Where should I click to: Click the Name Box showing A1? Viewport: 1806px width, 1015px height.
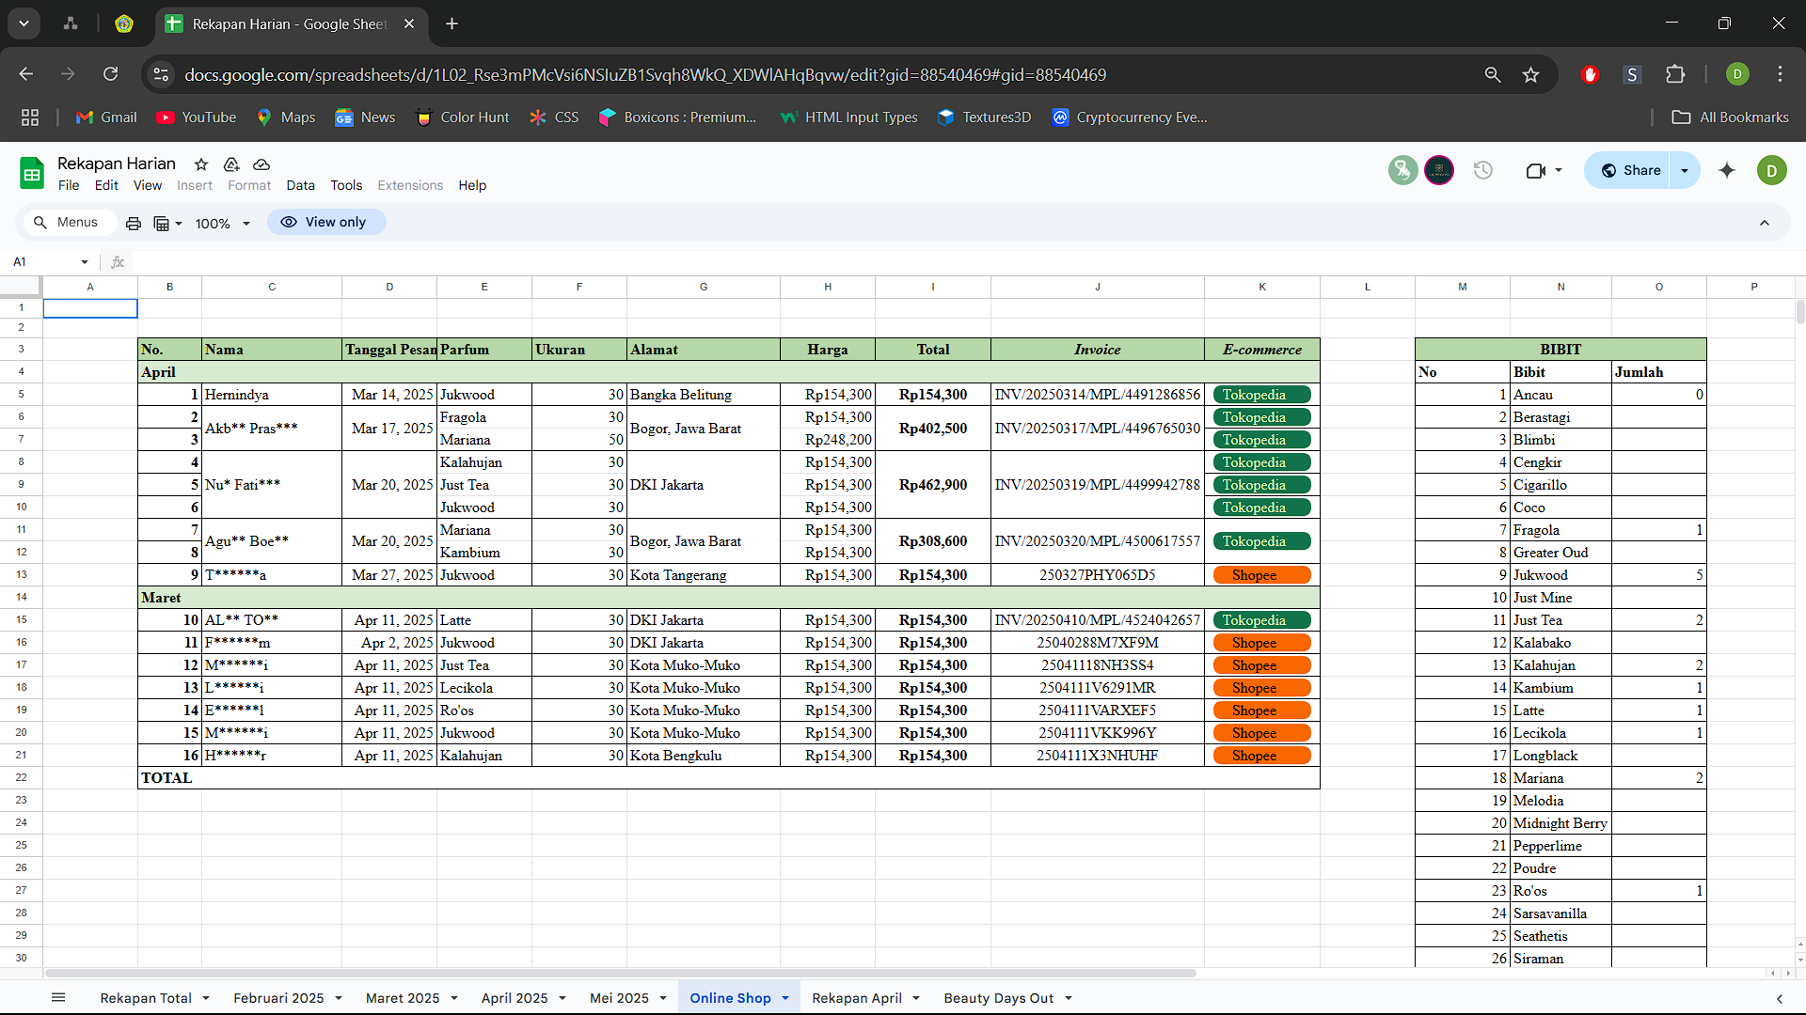42,262
